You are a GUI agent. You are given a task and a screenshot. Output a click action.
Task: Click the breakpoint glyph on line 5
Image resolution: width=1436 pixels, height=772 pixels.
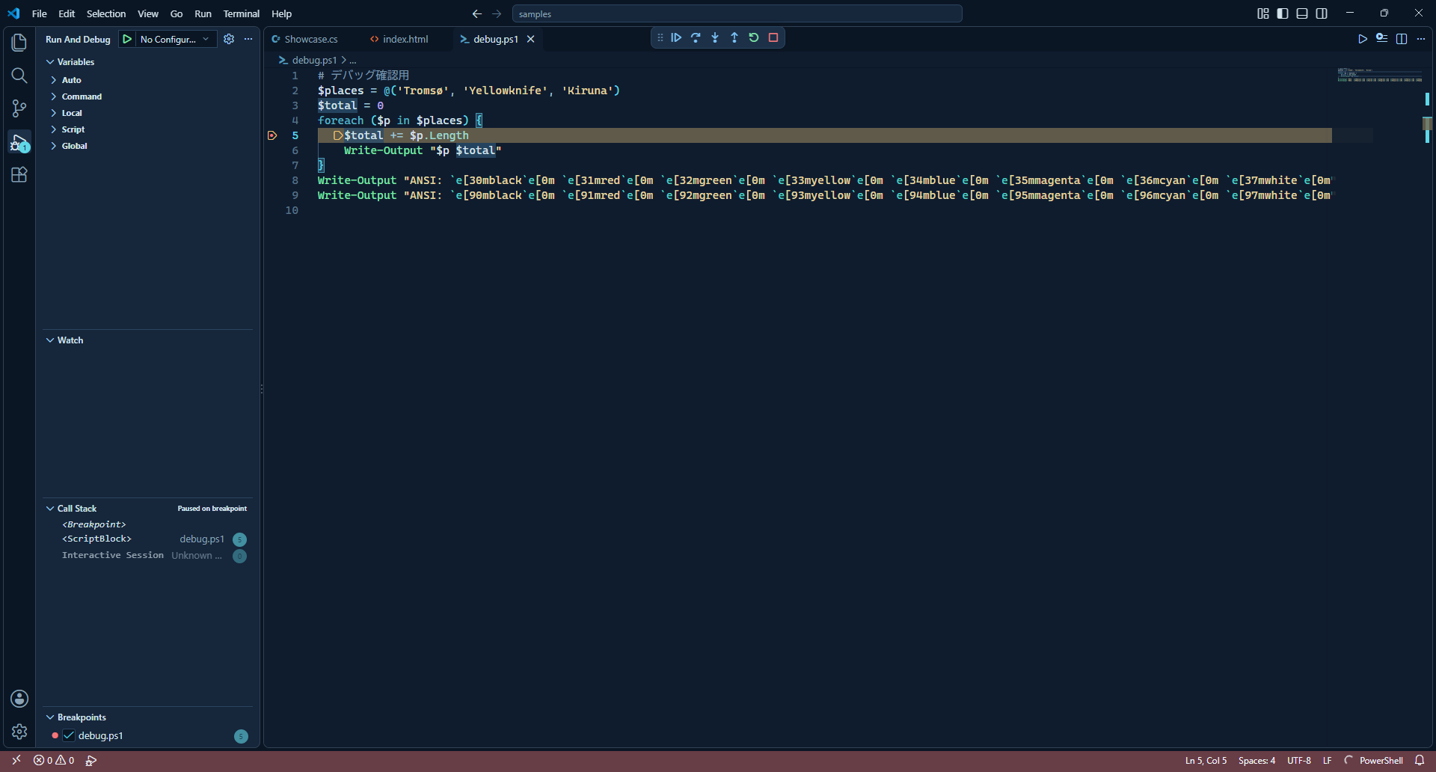tap(272, 135)
